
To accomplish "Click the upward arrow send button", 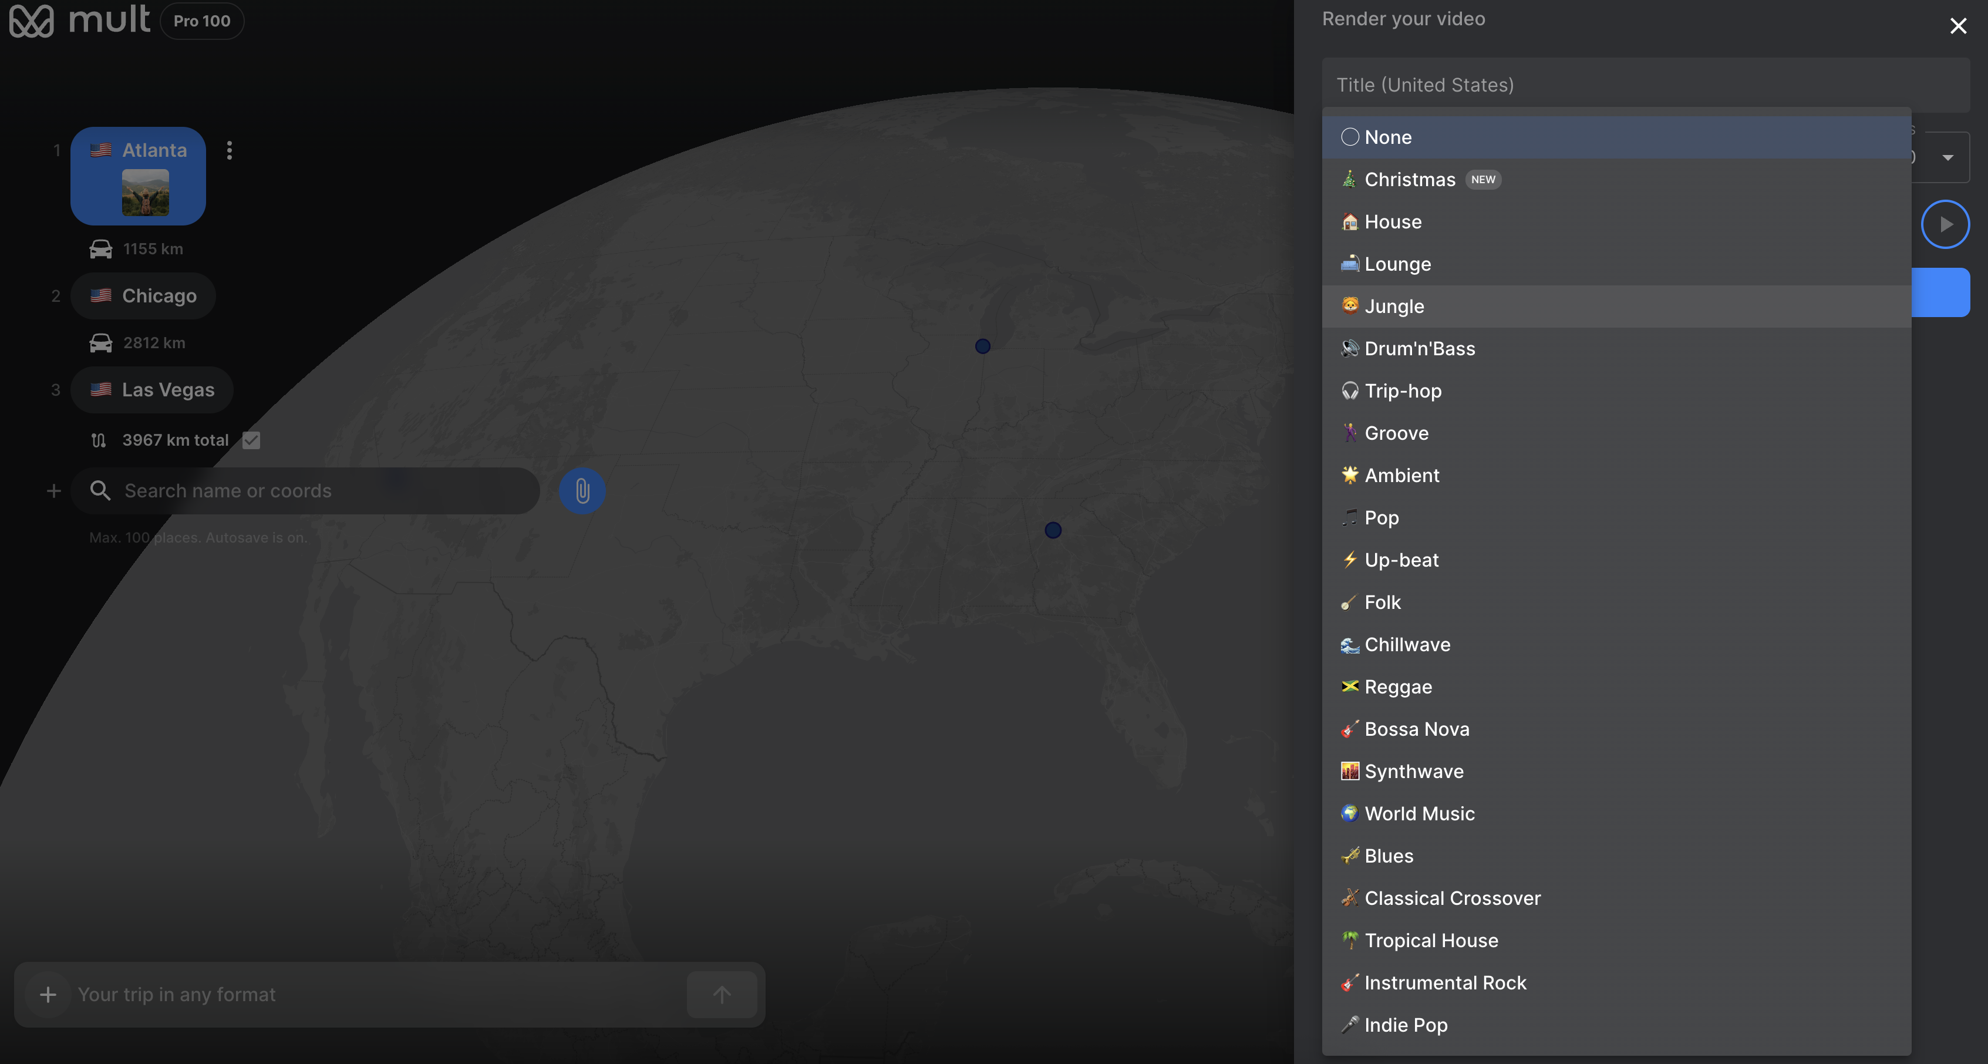I will coord(722,995).
